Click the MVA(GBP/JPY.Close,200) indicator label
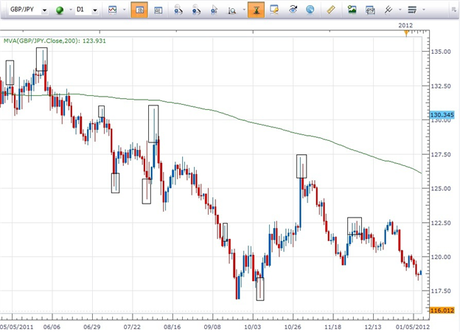 point(55,41)
